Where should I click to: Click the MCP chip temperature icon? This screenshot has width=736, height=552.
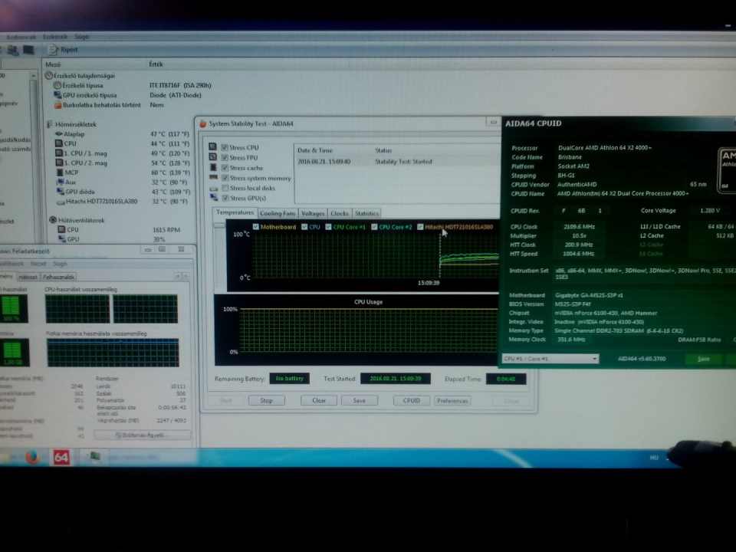pyautogui.click(x=59, y=172)
